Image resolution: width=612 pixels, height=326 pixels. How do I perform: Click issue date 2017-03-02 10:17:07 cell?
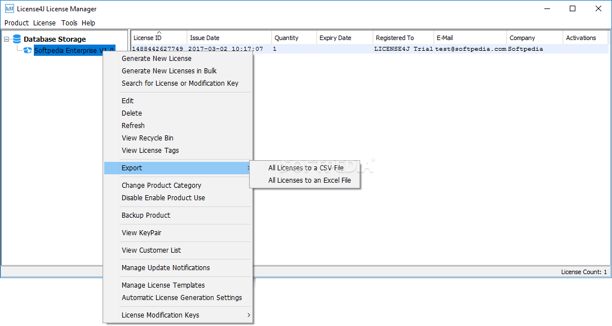tap(229, 49)
